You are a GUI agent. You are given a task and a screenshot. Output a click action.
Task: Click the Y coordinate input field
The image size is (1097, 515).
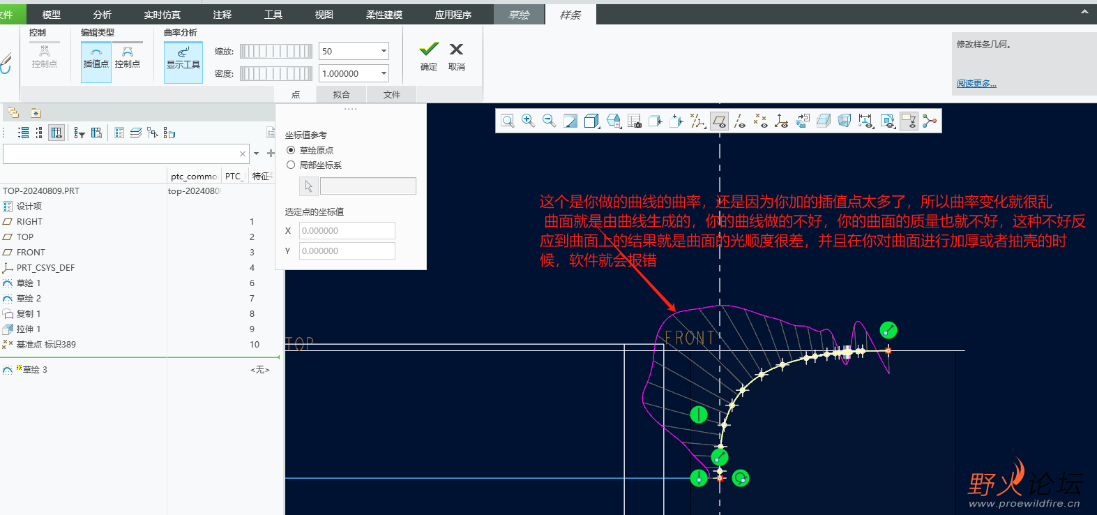point(347,251)
